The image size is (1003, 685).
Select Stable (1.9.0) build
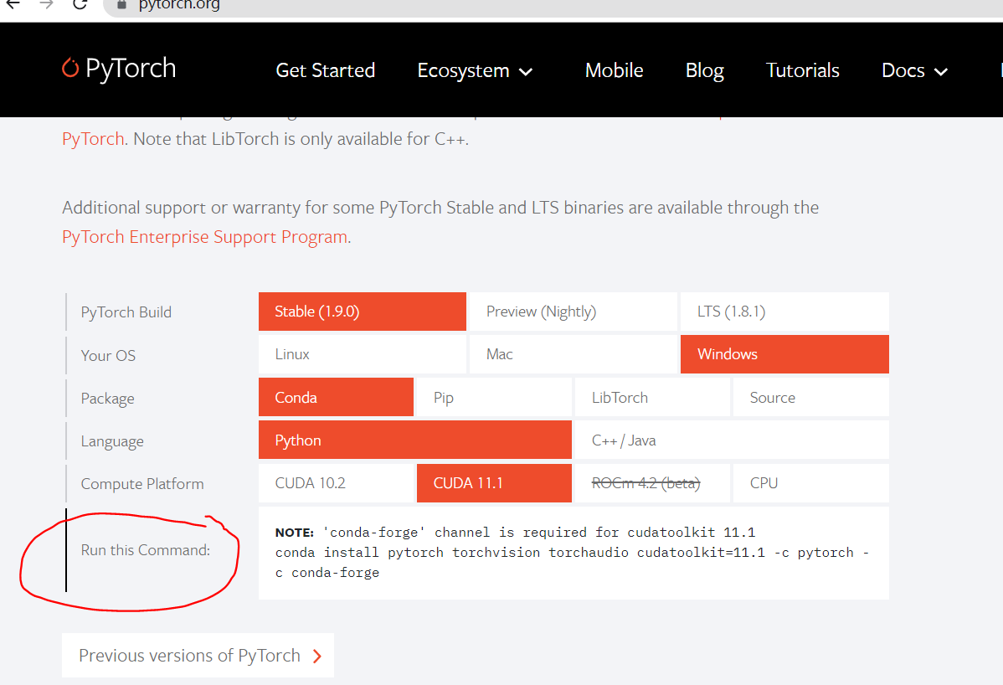point(362,312)
